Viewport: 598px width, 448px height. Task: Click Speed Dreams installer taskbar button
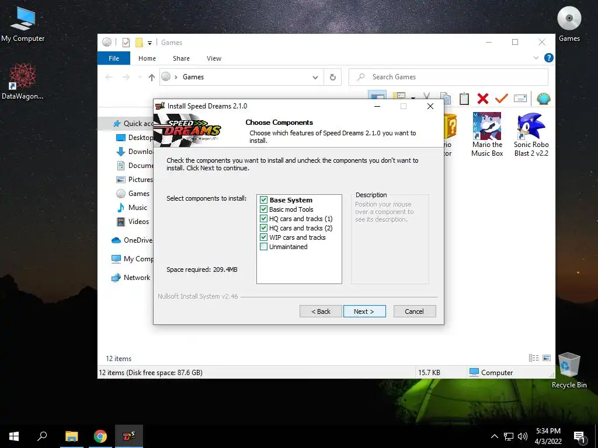point(129,436)
